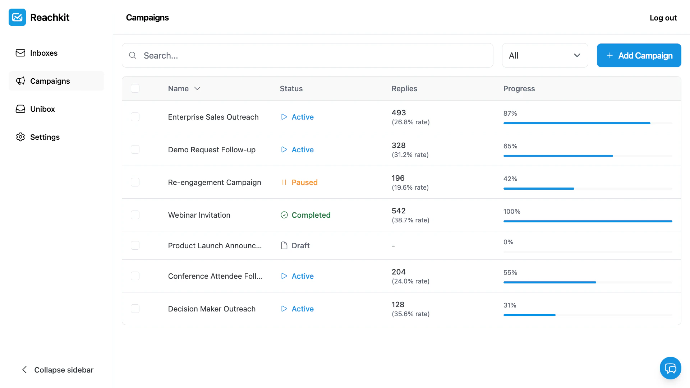
Task: Go to Inboxes in the sidebar
Action: (x=44, y=53)
